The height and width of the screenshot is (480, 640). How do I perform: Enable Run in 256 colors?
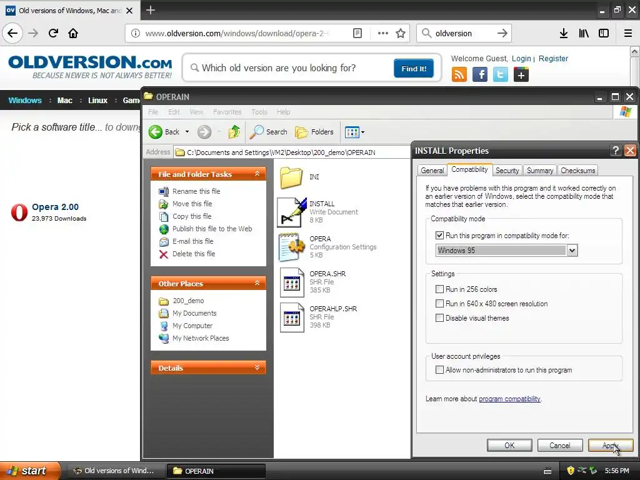point(439,289)
